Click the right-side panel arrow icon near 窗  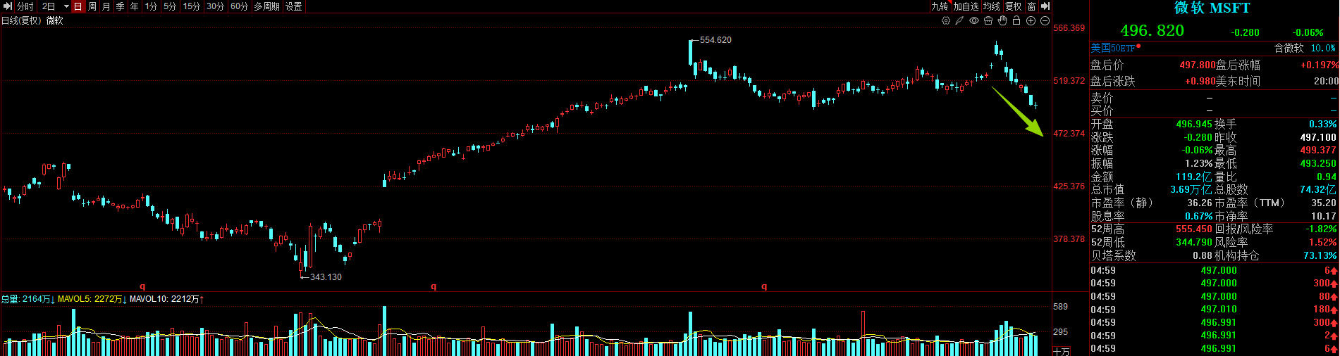1045,6
